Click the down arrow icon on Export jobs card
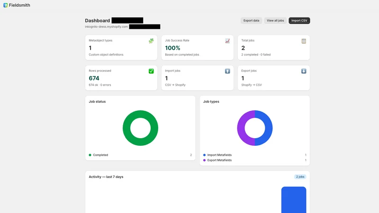 click(x=304, y=71)
